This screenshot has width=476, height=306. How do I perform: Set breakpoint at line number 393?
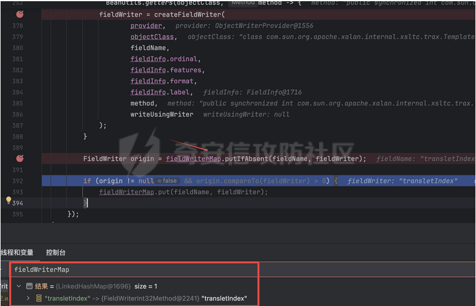tap(17, 192)
